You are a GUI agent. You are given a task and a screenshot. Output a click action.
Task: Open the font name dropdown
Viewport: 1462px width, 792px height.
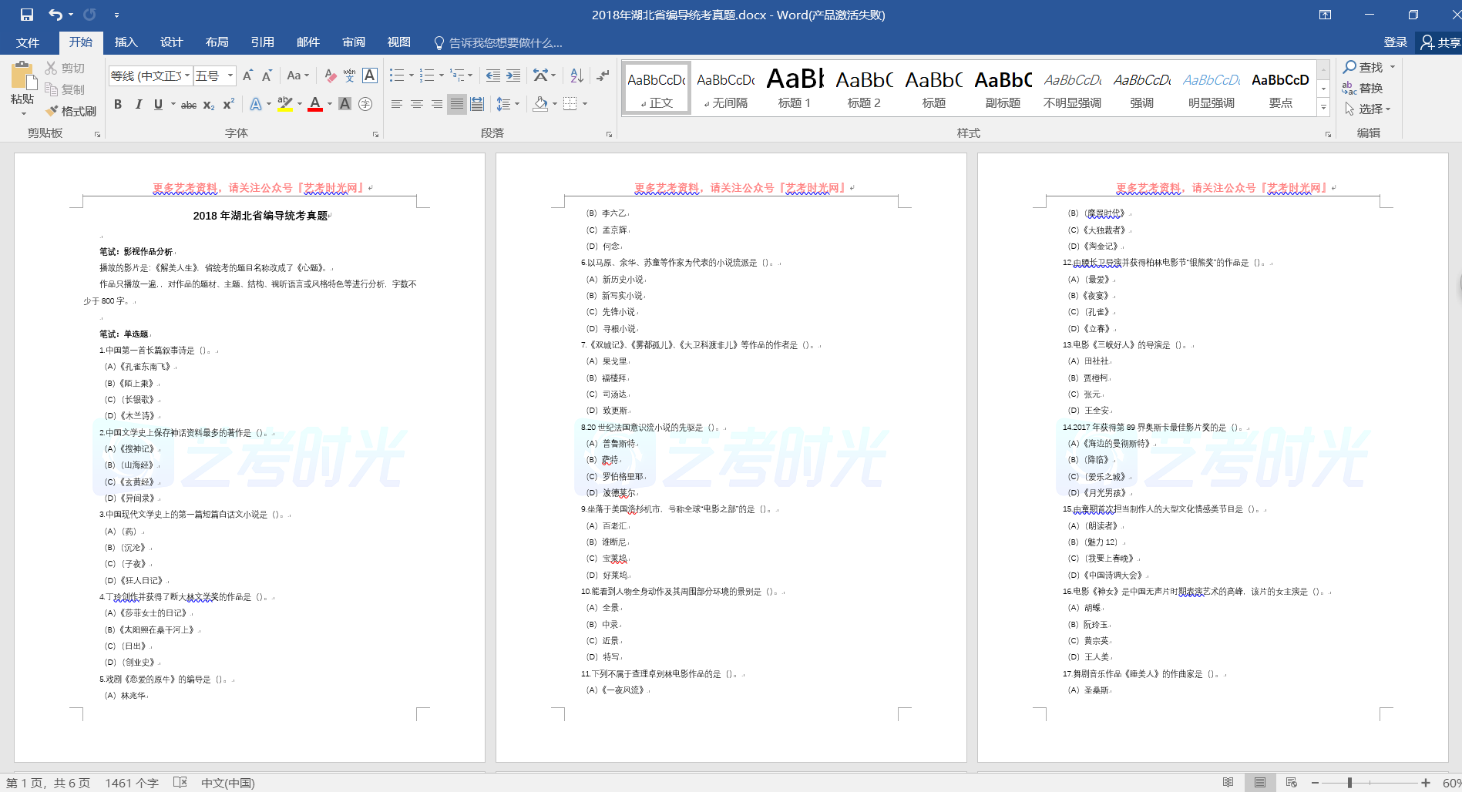tap(187, 76)
